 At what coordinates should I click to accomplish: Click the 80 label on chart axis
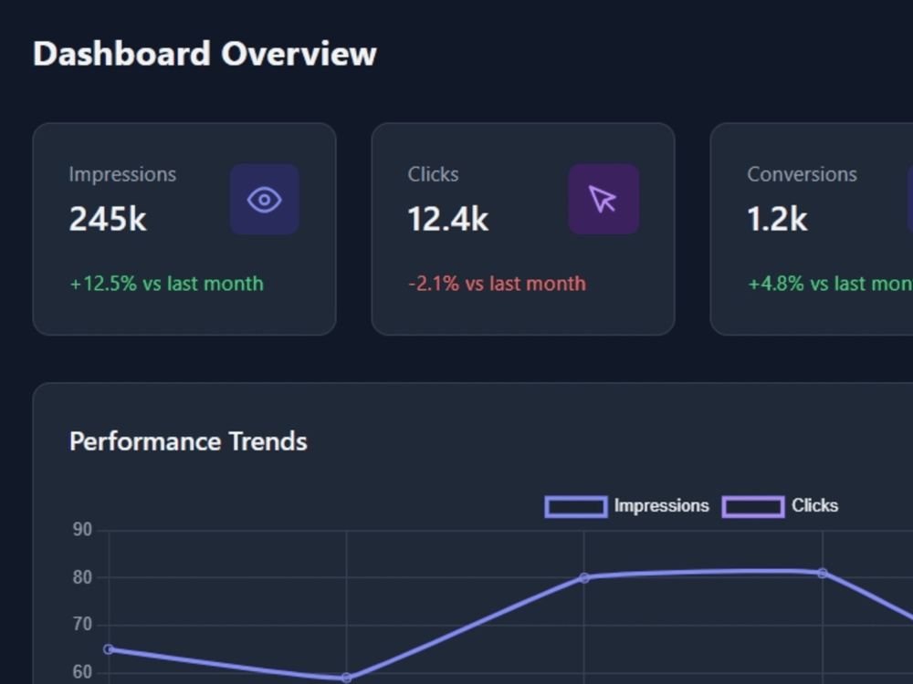click(x=82, y=577)
